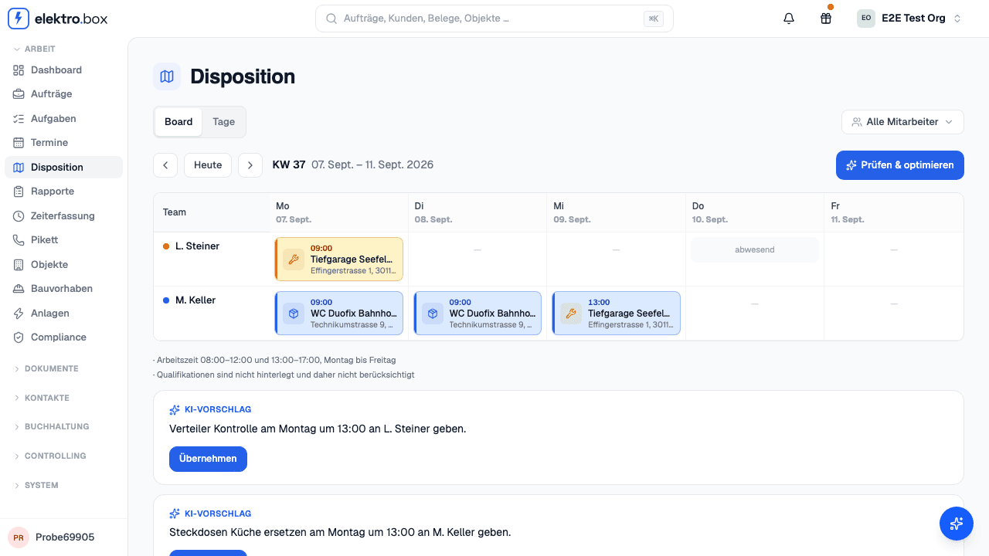
Task: Go to previous week
Action: 165,165
